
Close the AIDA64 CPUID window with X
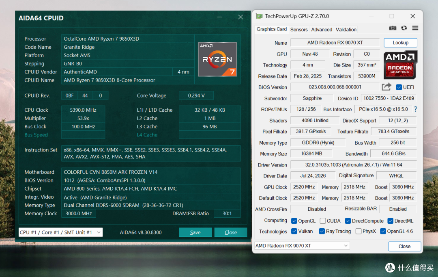click(x=240, y=17)
